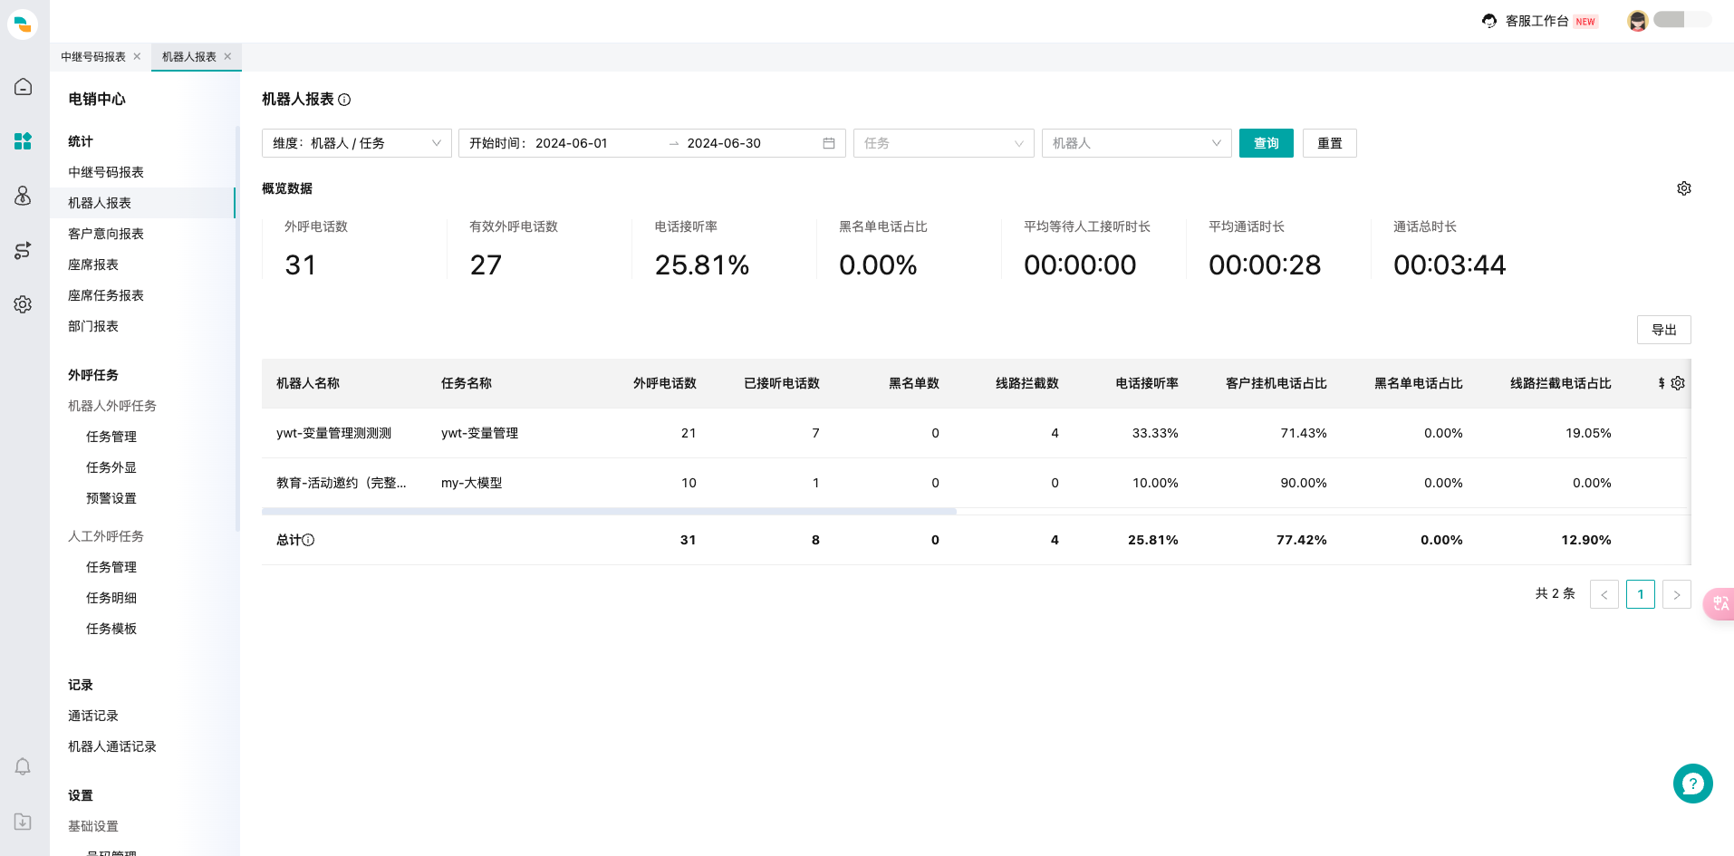Open the contacts person icon in rail
This screenshot has width=1734, height=856.
[23, 196]
